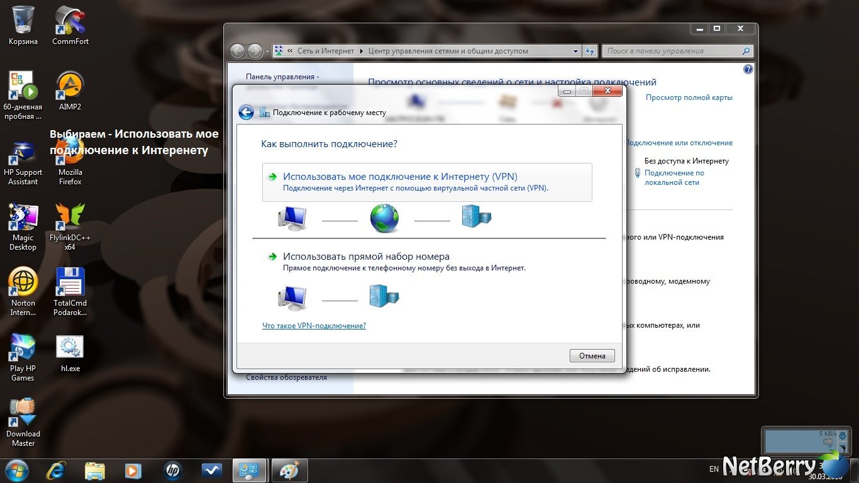Expand the address bar history dropdown arrow
This screenshot has width=859, height=483.
click(575, 51)
